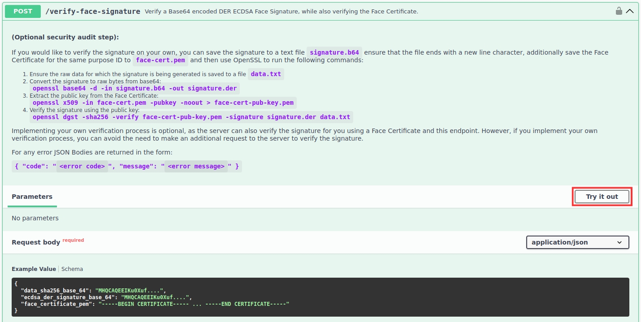
Task: Click the openssl dgst sha256 verify command
Action: 191,117
